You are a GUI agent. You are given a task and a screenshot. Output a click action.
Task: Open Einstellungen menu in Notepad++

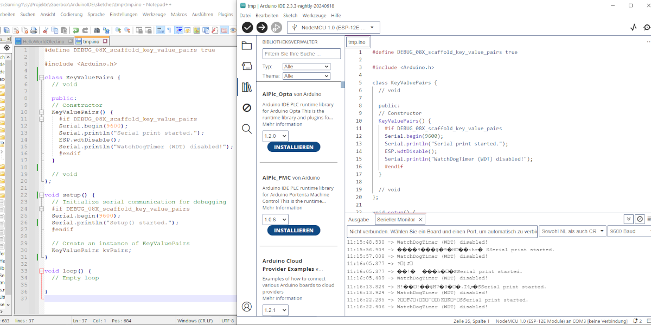click(x=124, y=14)
